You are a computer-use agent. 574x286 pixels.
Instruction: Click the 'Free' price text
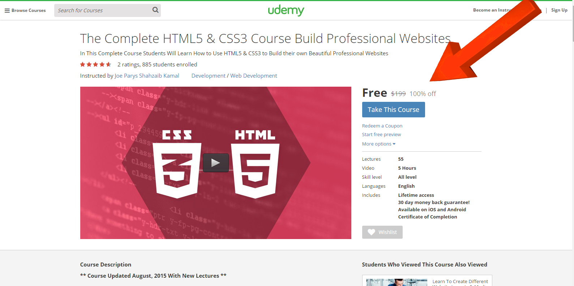click(374, 93)
